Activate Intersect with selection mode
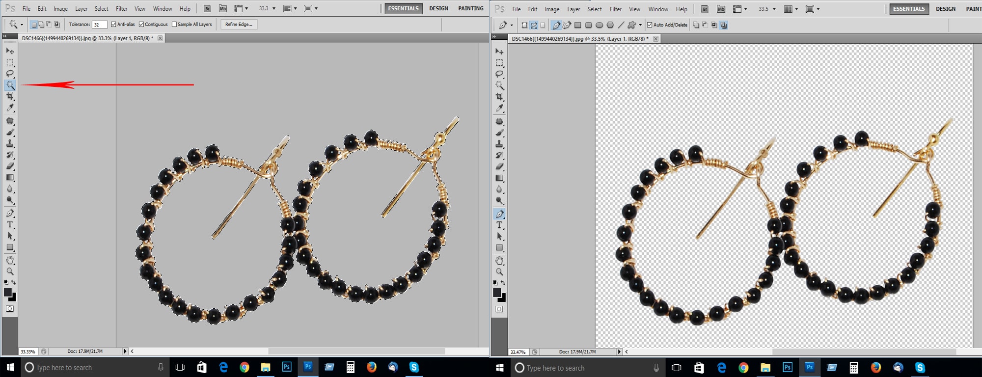 tap(57, 24)
